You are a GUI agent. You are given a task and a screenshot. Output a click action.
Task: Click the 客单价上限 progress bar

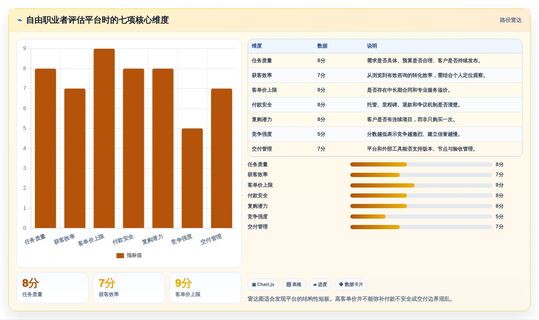tap(421, 185)
